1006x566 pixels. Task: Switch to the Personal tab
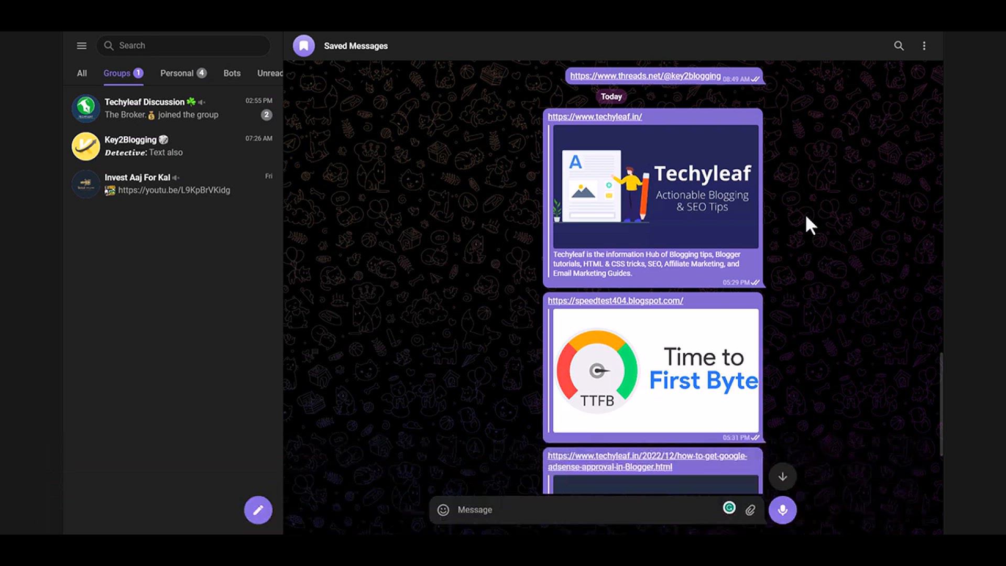pos(183,73)
